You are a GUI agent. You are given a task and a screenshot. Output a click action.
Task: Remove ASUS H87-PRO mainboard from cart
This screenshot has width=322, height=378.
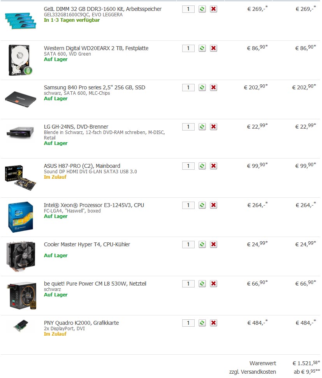213,166
